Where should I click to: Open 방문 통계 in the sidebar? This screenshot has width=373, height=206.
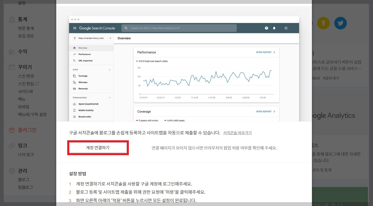pos(26,28)
